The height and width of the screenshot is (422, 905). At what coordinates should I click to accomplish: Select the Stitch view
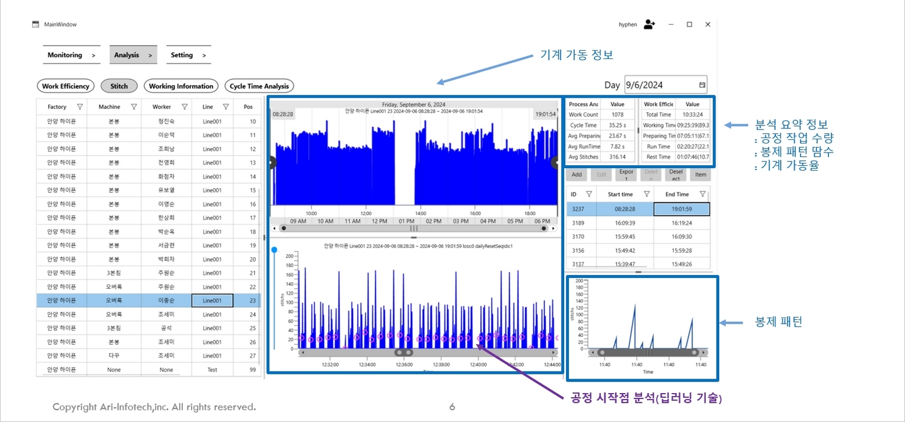119,86
